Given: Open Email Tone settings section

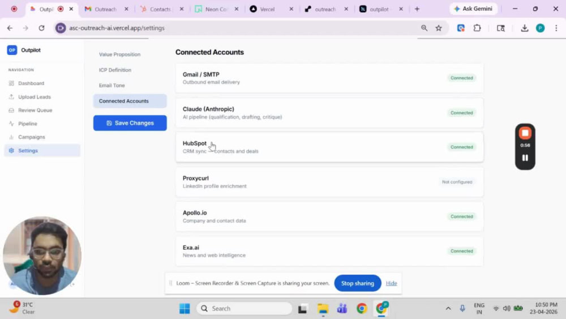Looking at the screenshot, I should coord(112,85).
